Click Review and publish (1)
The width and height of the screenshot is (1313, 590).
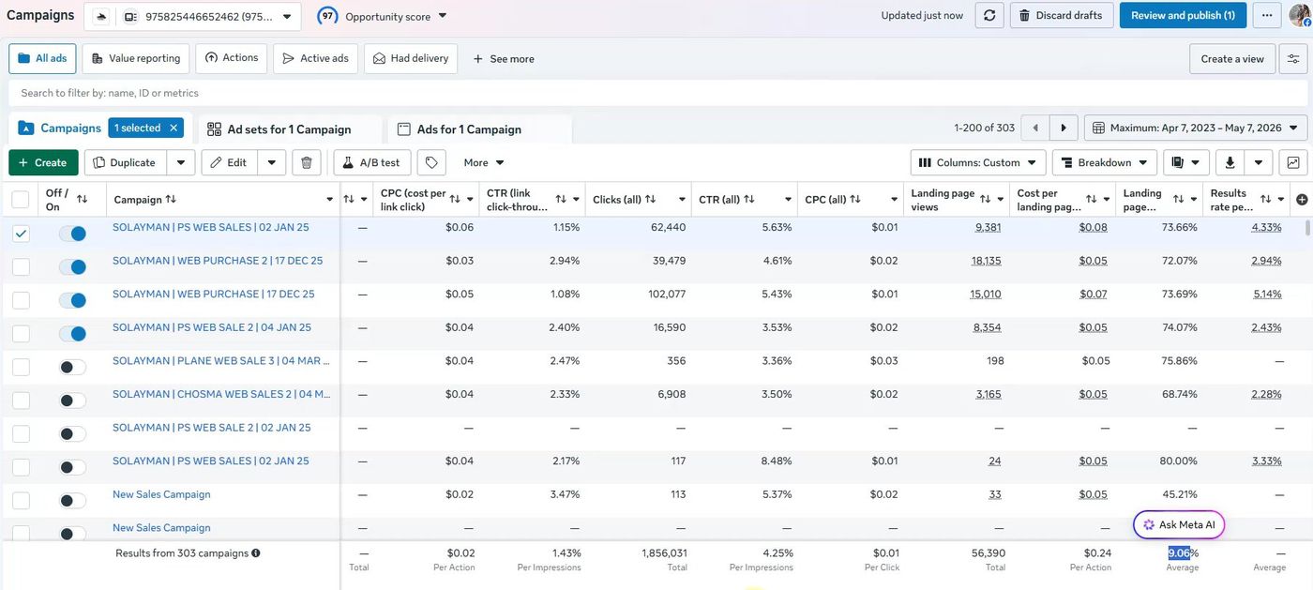1183,15
